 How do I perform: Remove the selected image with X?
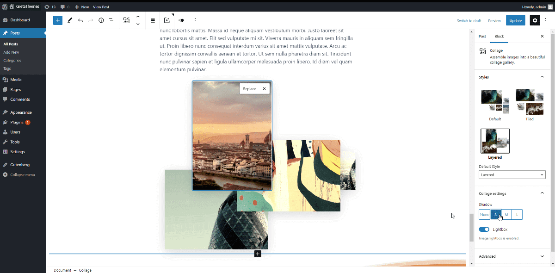[x=265, y=89]
